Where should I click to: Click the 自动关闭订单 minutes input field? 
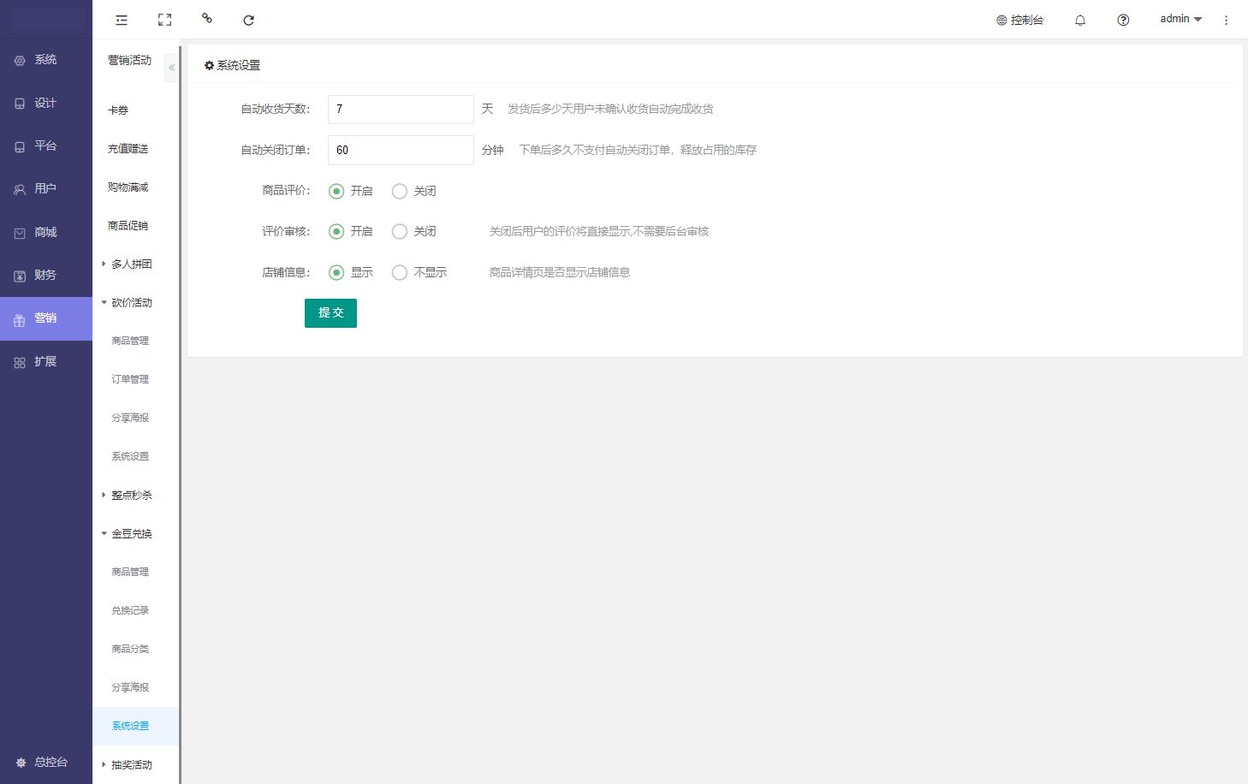point(401,150)
